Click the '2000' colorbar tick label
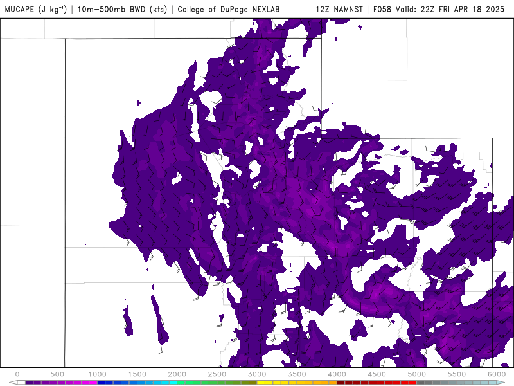The height and width of the screenshot is (386, 514). 177,374
